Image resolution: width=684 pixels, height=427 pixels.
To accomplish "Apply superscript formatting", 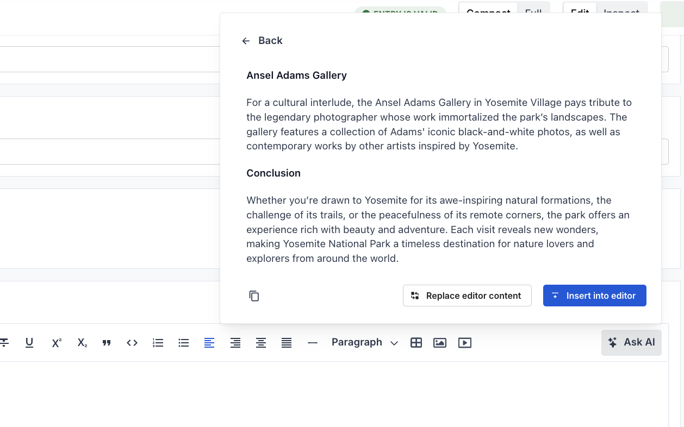I will coord(57,342).
